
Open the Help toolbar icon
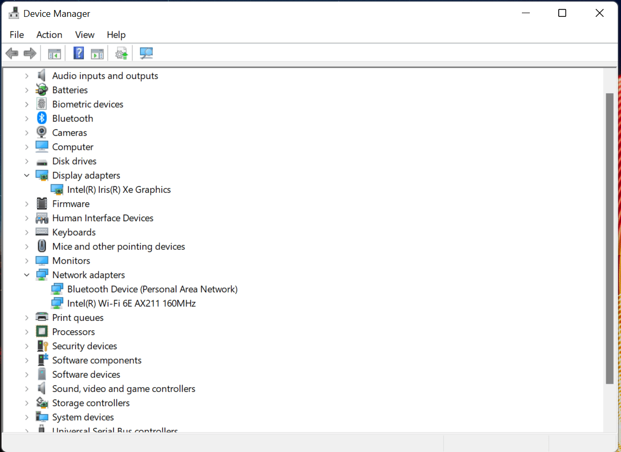(78, 53)
